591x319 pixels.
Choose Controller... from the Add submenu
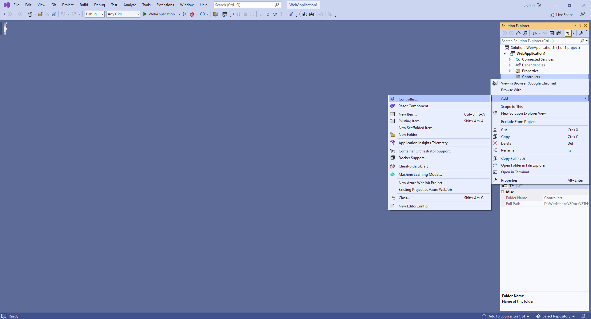click(408, 99)
